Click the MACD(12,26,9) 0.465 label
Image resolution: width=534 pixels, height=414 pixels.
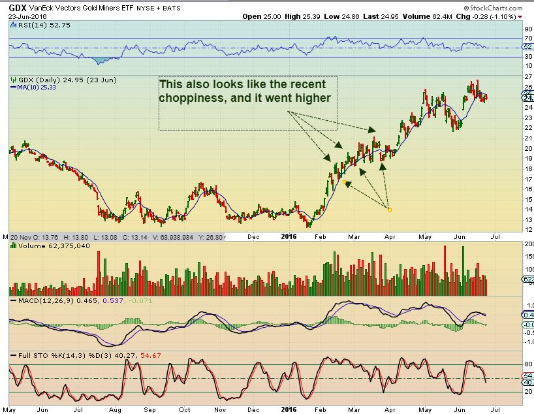(x=59, y=300)
